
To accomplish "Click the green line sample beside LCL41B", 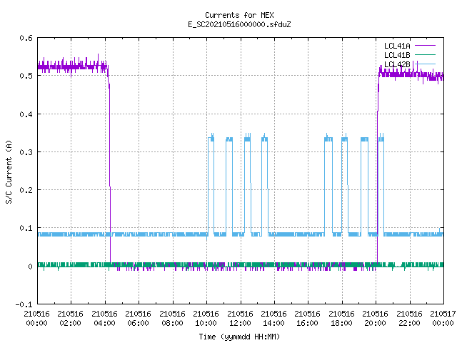I will pyautogui.click(x=425, y=54).
